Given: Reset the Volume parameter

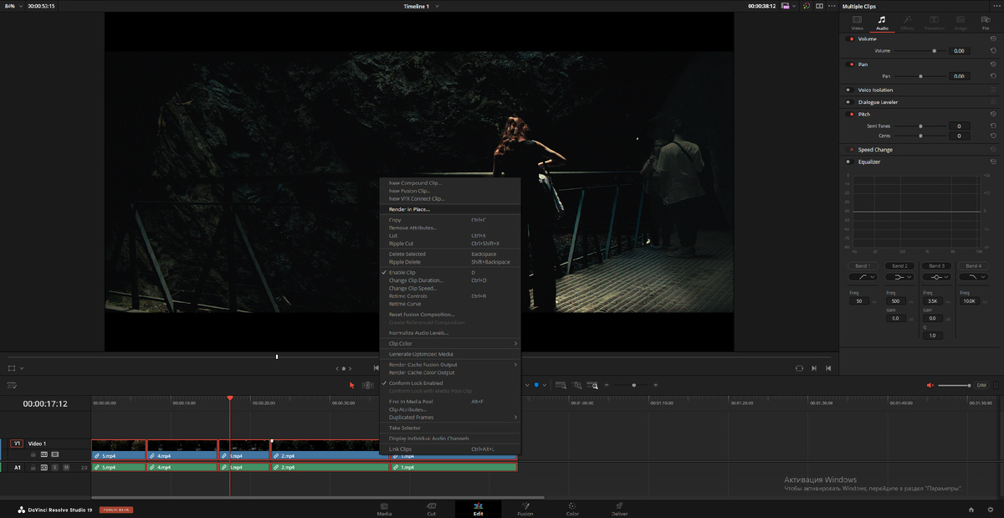Looking at the screenshot, I should coord(992,51).
